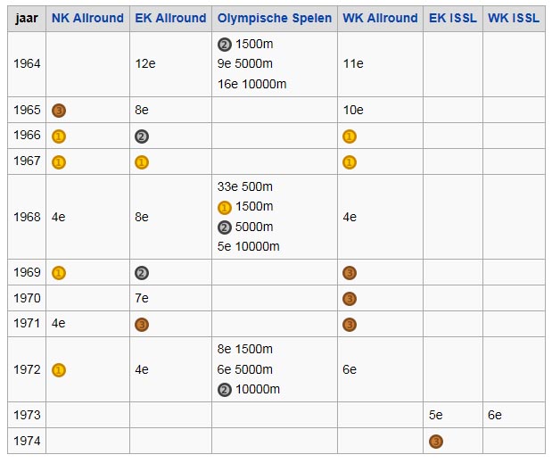
Task: Click gold medal in 1972 NK Allround
Action: [x=59, y=370]
